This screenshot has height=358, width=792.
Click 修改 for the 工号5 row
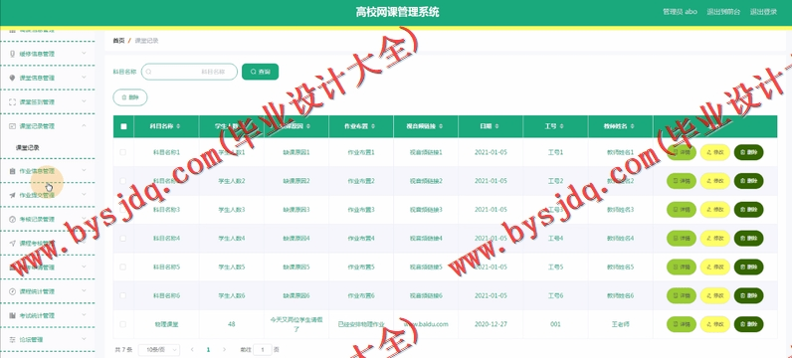click(x=714, y=267)
